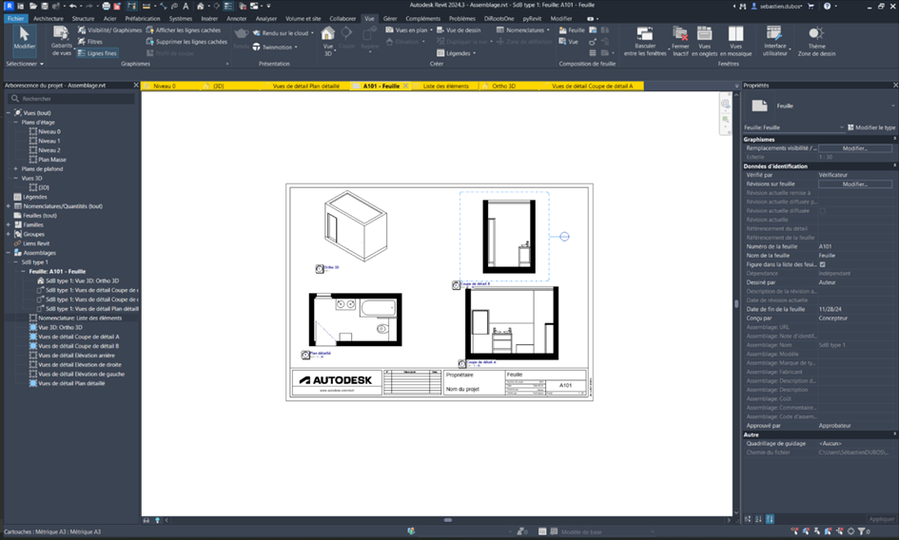This screenshot has height=540, width=899.
Task: Switch to the Niveau 0 view tab
Action: click(164, 86)
